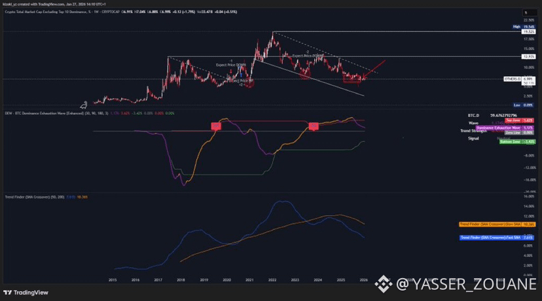The height and width of the screenshot is (301, 542).
Task: Click the -16.00% label on DEW axis
Action: [529, 180]
